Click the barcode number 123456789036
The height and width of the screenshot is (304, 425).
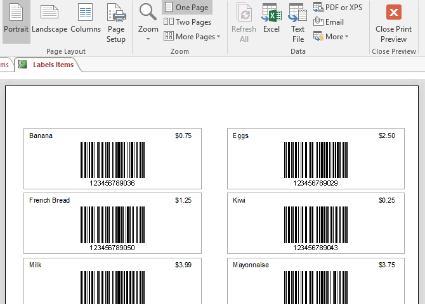pos(112,183)
